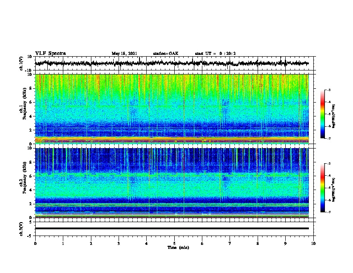The width and height of the screenshot is (353, 273).
Task: Click the '-7' tick on ch.2 colorbar
Action: point(328,212)
